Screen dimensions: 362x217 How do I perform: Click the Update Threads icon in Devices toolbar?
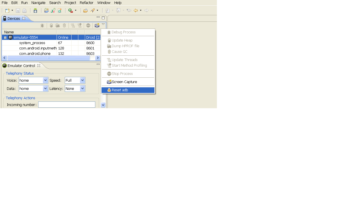pyautogui.click(x=73, y=25)
